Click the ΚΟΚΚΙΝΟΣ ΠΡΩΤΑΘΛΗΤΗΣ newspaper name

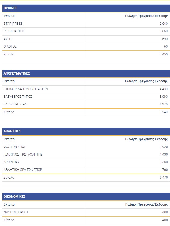(x=23, y=154)
